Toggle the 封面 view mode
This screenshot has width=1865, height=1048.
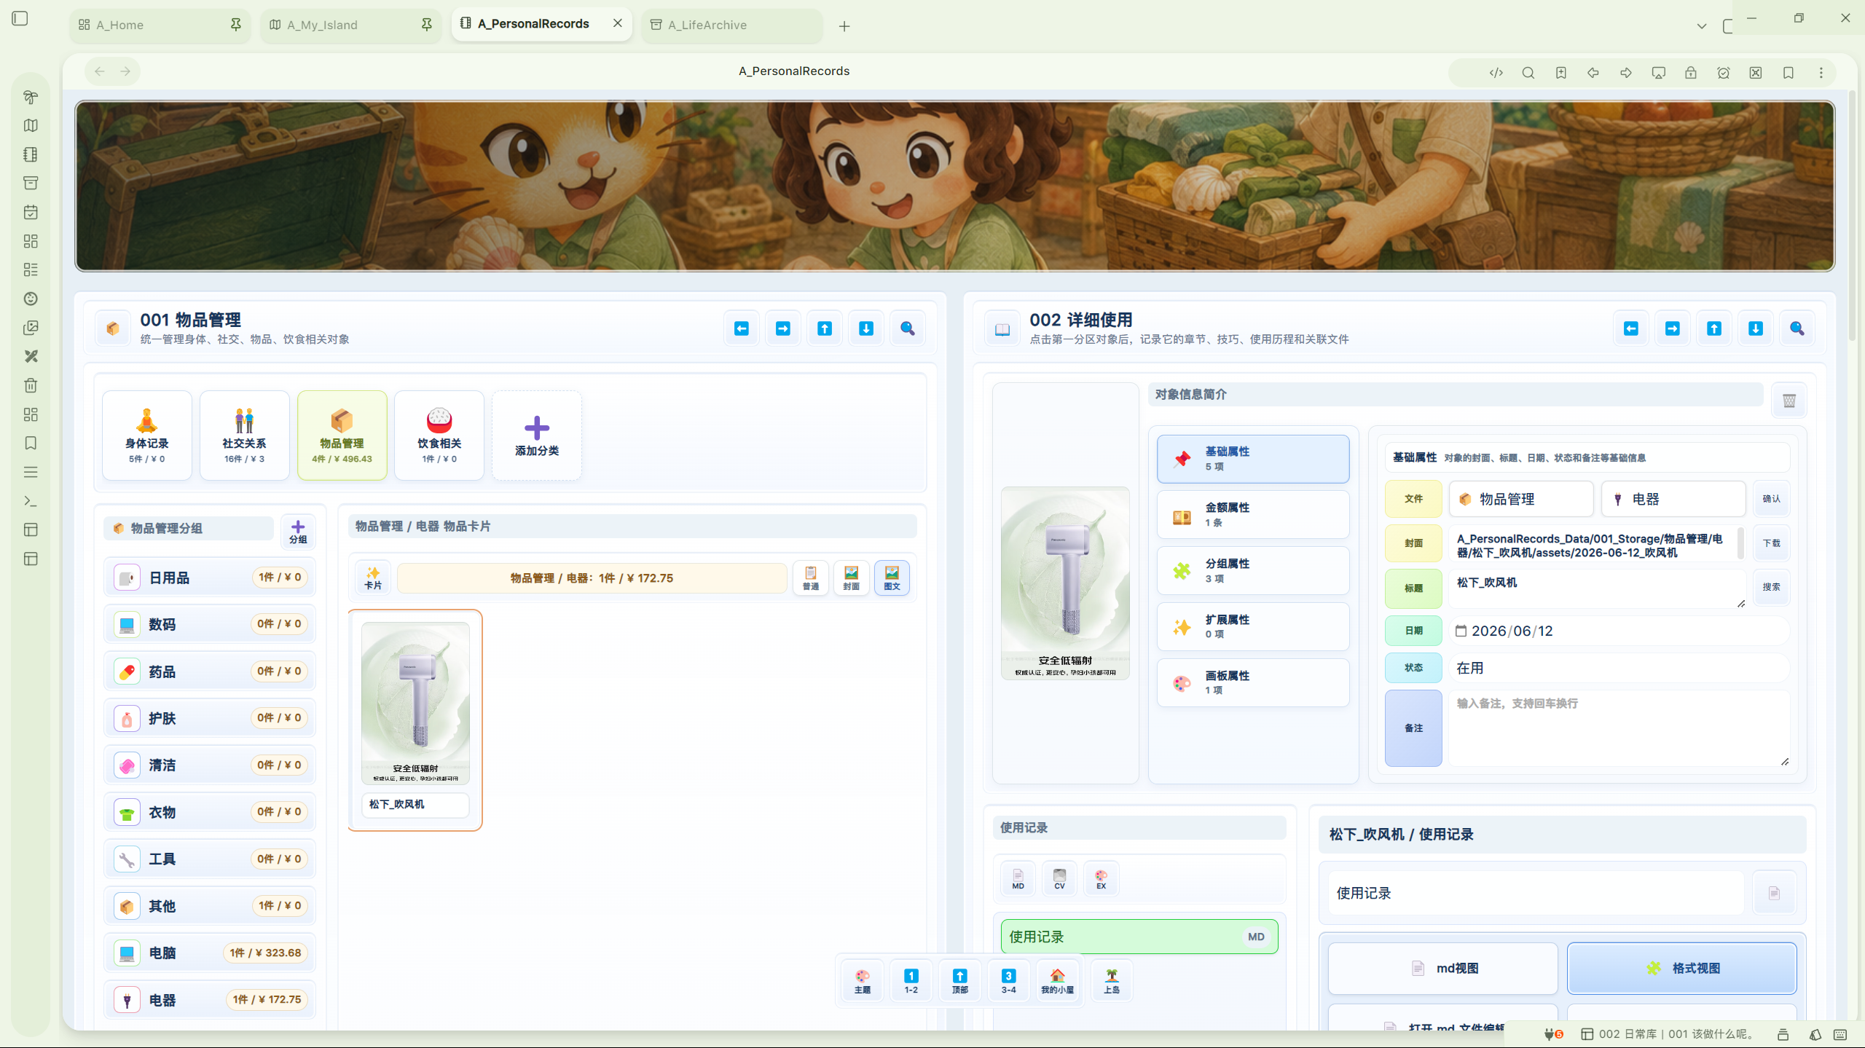coord(851,578)
